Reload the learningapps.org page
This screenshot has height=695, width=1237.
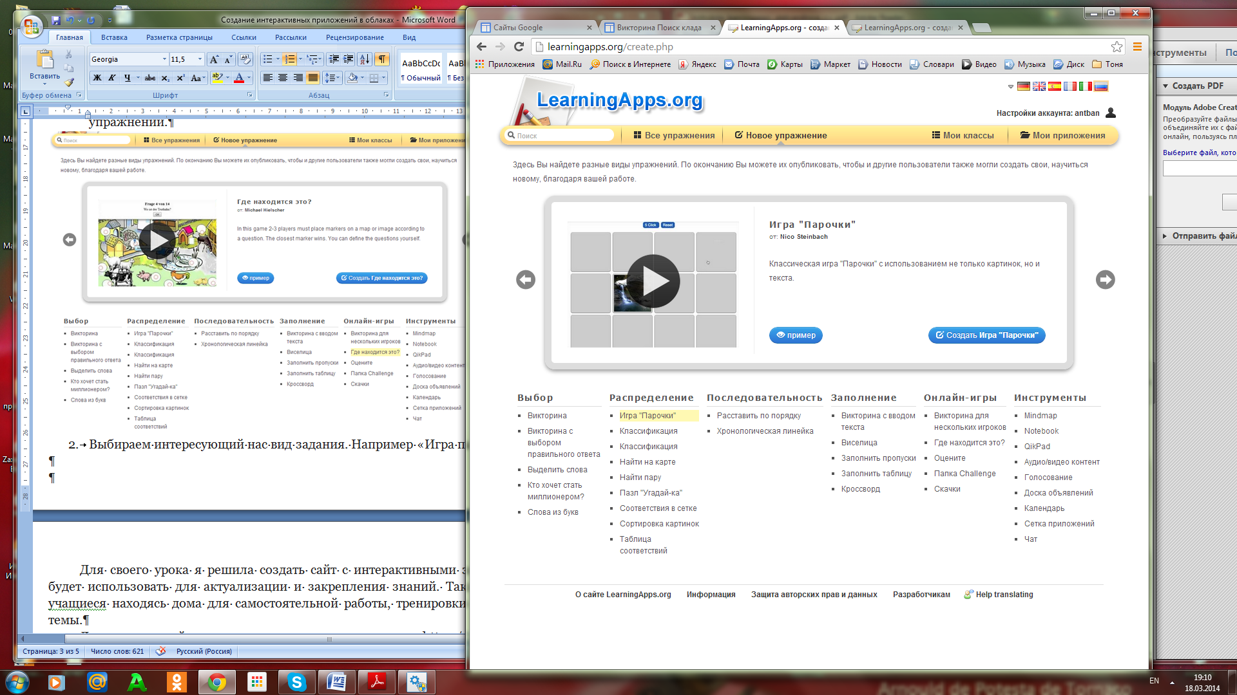tap(519, 46)
